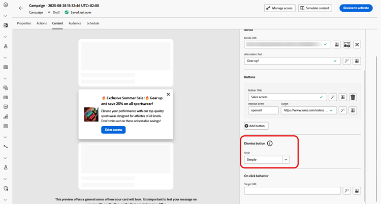Click the Interact Event field openurl
381x204 pixels.
point(263,110)
